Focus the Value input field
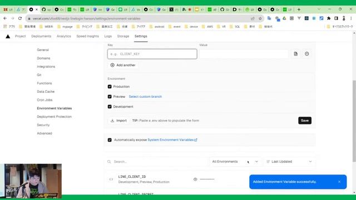Screen dimensions: 356x200 click(244, 54)
